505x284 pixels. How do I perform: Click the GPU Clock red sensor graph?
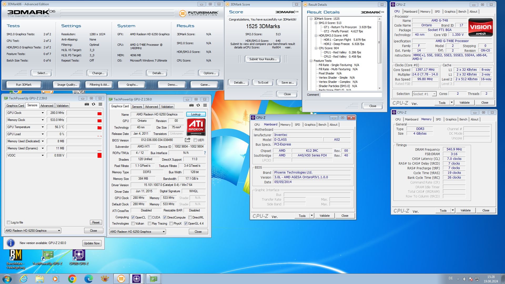click(x=84, y=113)
